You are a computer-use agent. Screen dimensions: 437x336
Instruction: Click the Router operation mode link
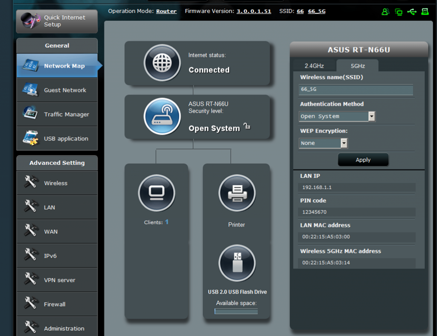[x=166, y=11]
